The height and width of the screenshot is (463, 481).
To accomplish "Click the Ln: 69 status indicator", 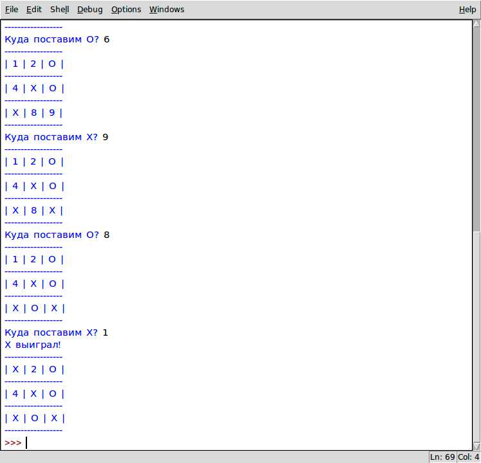I will (x=442, y=457).
